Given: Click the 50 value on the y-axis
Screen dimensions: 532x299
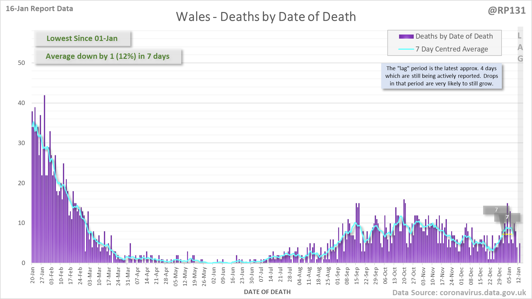Looking at the screenshot, I should 21,63.
